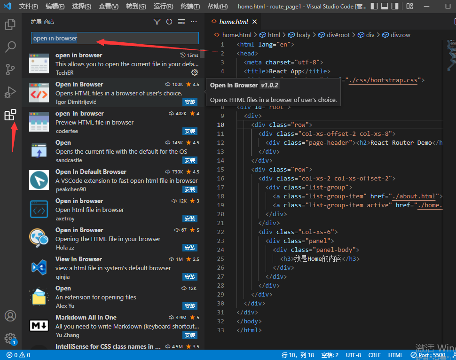Change HTML language mode in status bar
This screenshot has height=360, width=456.
pyautogui.click(x=395, y=355)
